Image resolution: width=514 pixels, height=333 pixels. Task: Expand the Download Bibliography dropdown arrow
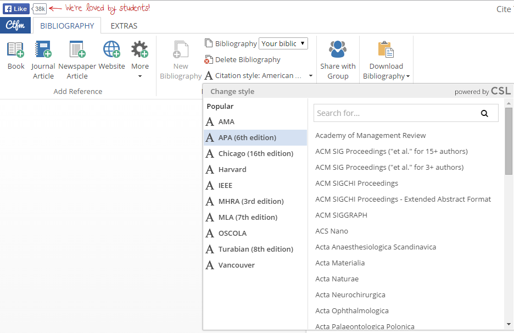pyautogui.click(x=408, y=76)
